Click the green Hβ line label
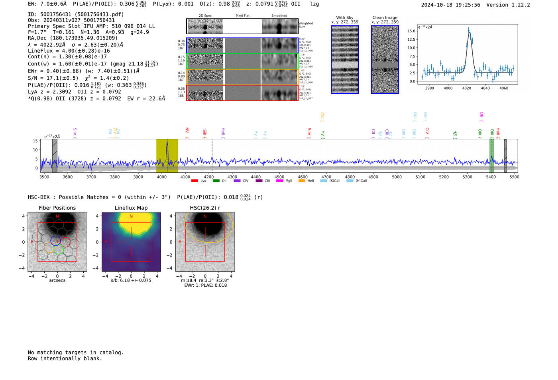Viewport: 558px width, 380px height. pos(455,133)
